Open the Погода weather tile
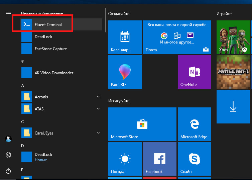The width and height of the screenshot is (252, 180). tap(125, 159)
